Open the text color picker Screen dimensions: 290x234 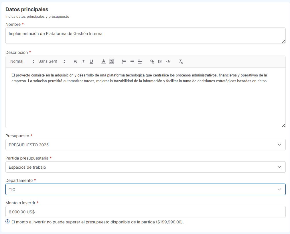(x=103, y=61)
